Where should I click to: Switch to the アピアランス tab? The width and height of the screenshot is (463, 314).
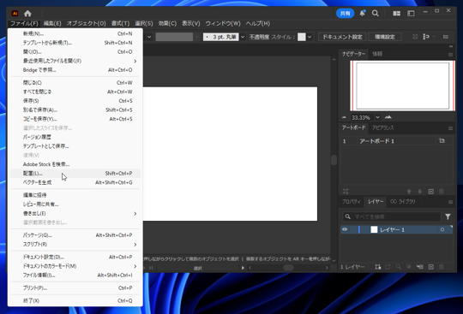pyautogui.click(x=383, y=127)
